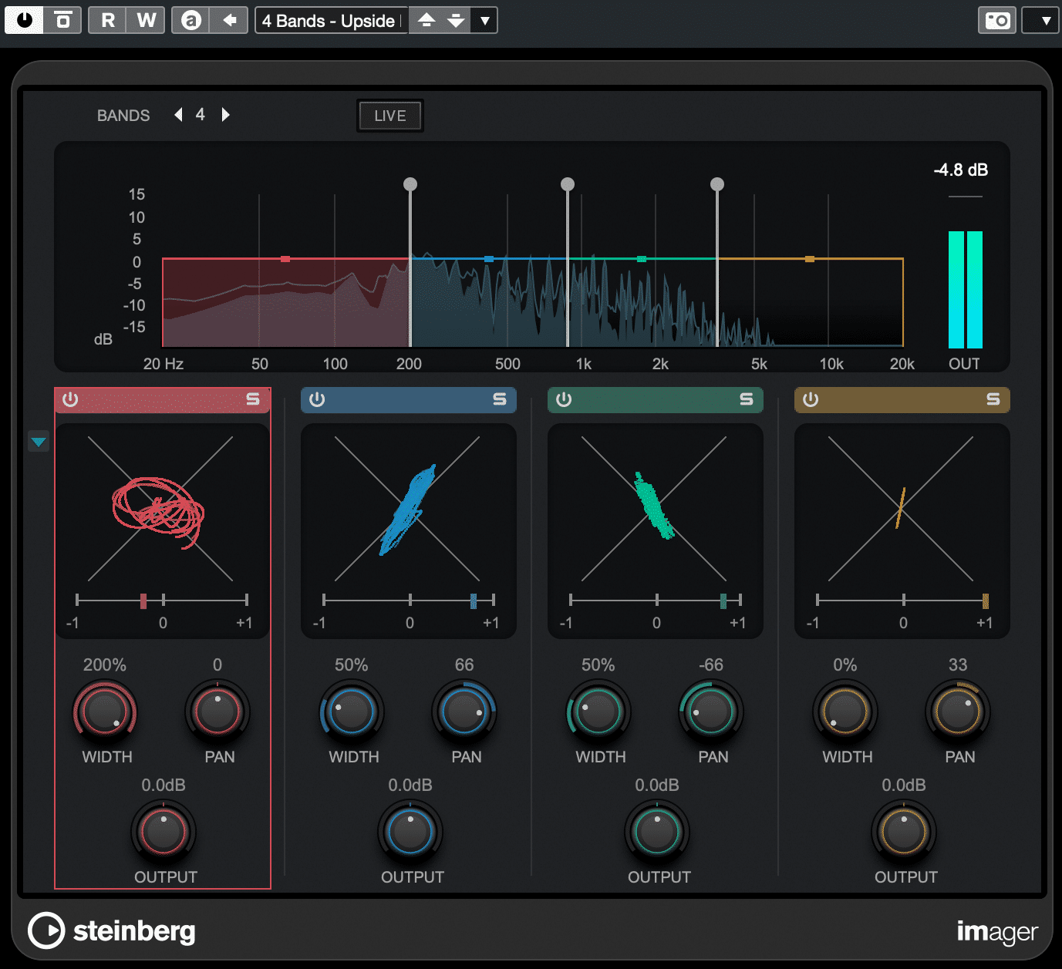This screenshot has width=1062, height=969.
Task: Enable Read automation
Action: [108, 20]
